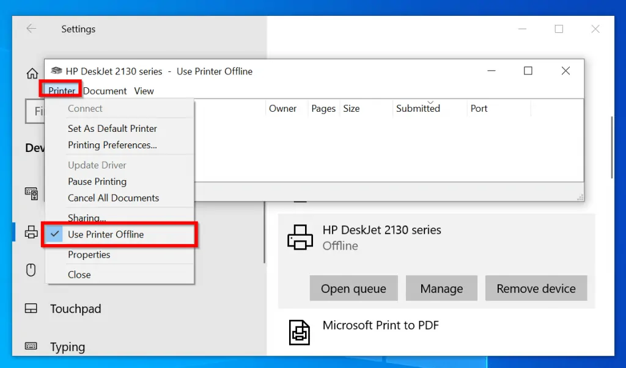
Task: Click the Submitted column header
Action: click(x=418, y=109)
